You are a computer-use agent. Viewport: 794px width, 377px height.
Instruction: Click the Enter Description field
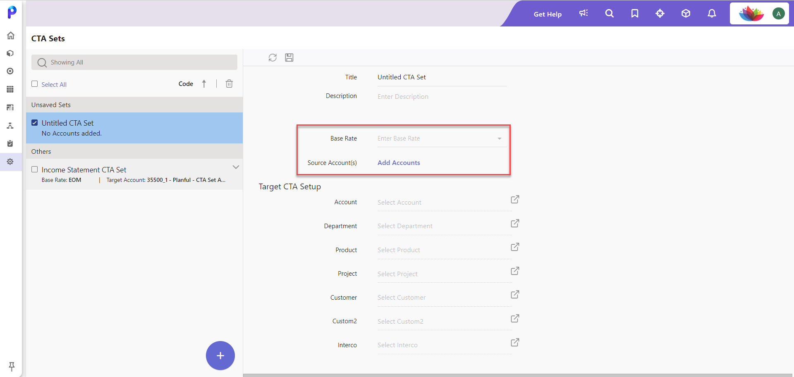442,96
